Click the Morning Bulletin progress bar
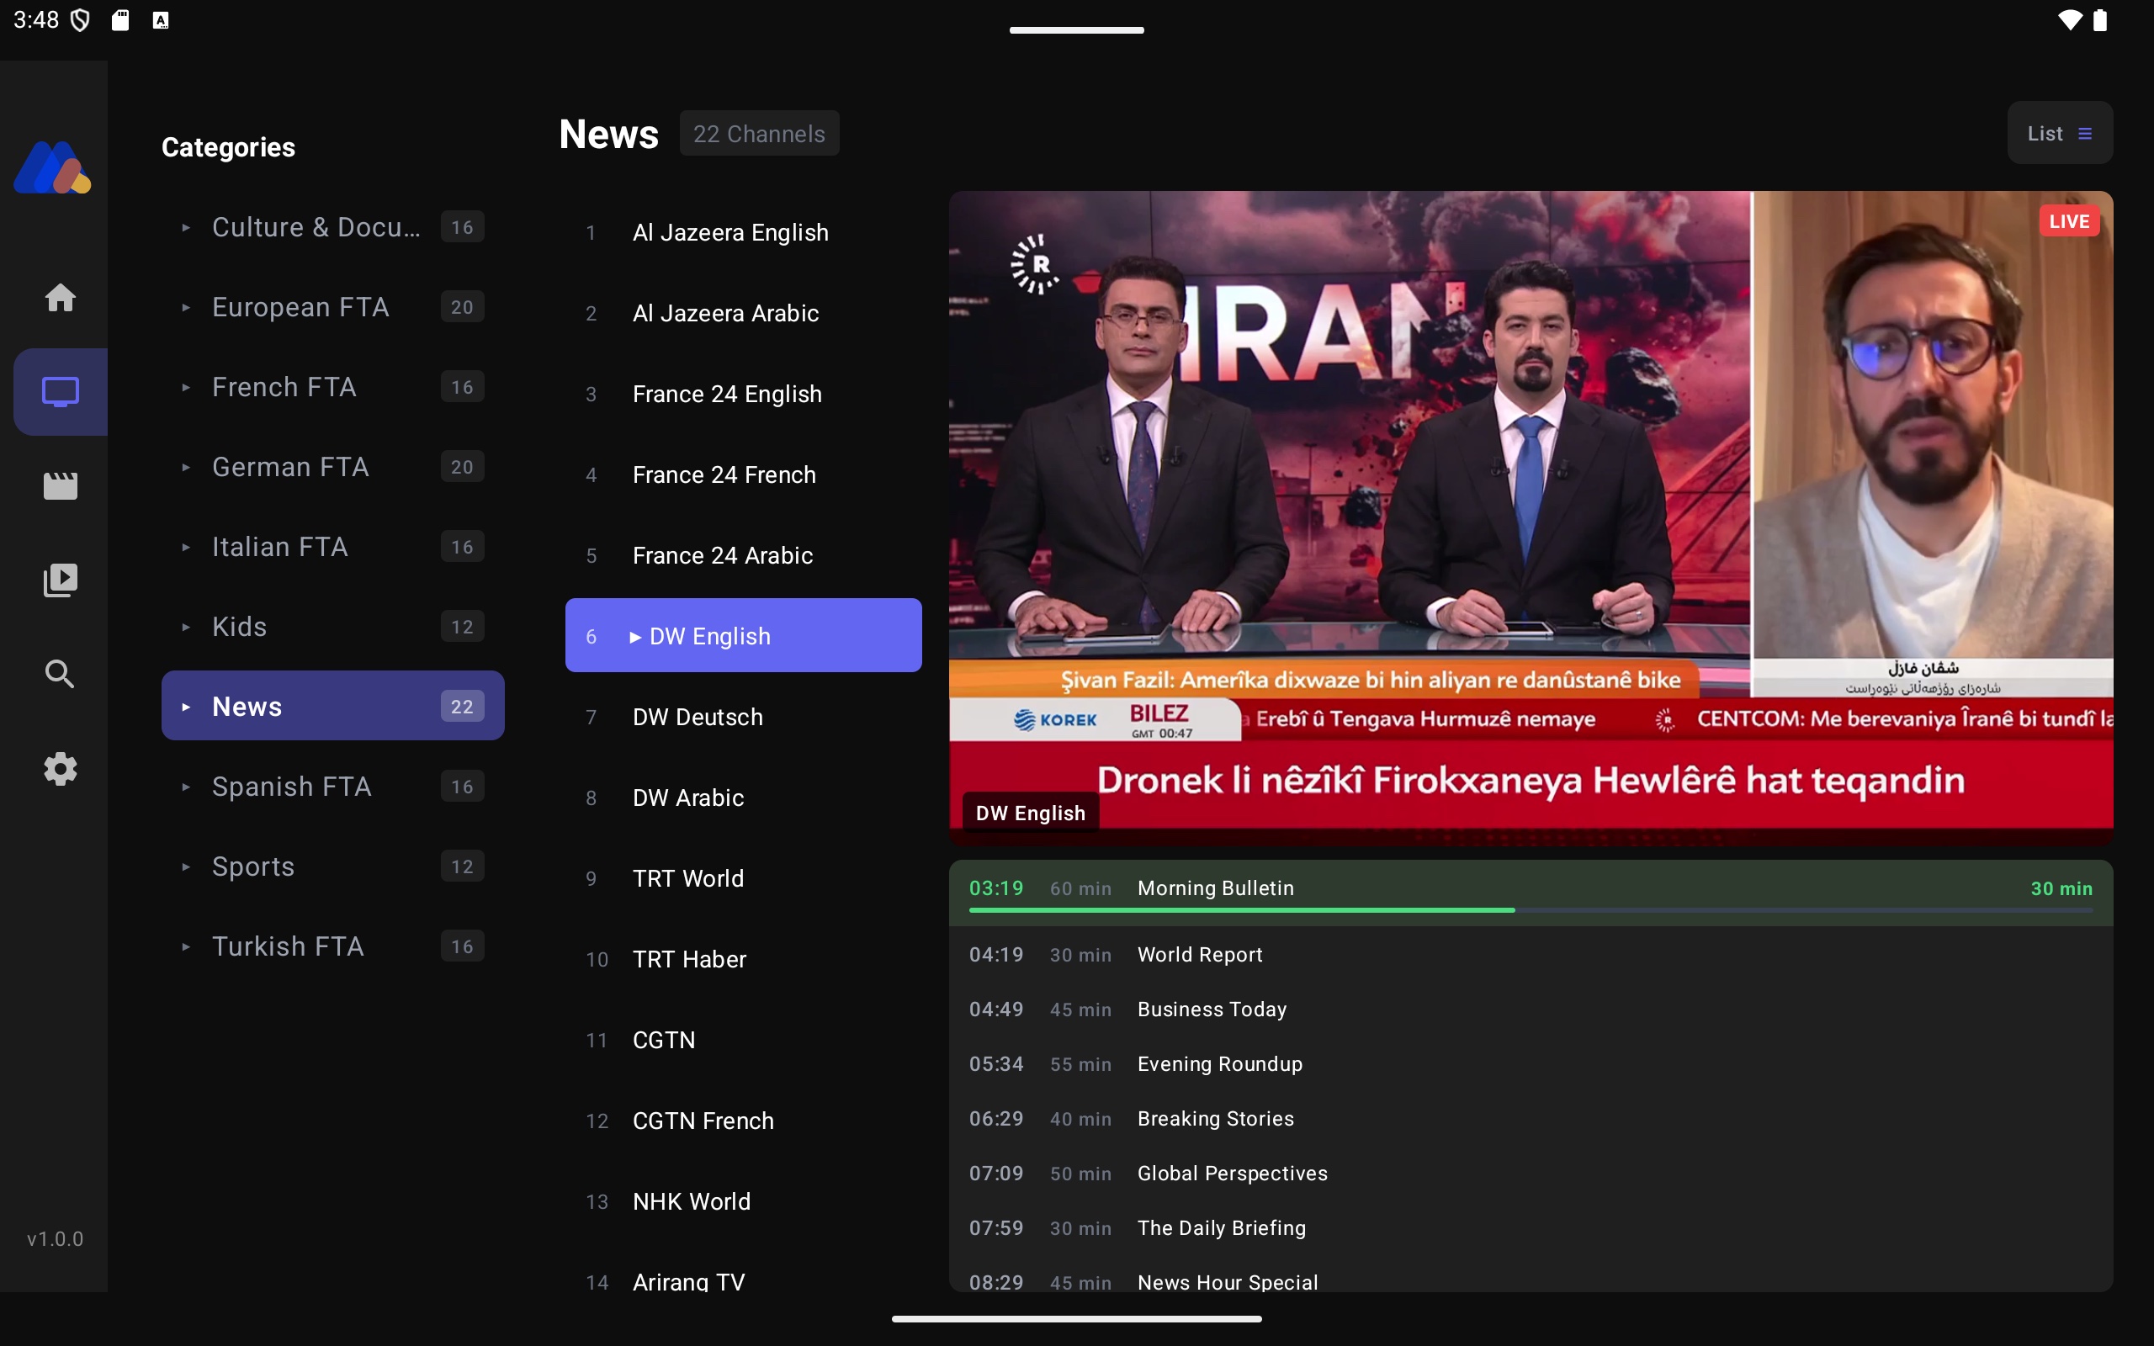2154x1346 pixels. coord(1530,909)
